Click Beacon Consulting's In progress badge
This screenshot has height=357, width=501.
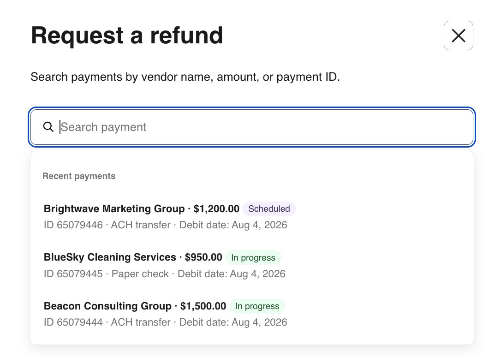257,306
